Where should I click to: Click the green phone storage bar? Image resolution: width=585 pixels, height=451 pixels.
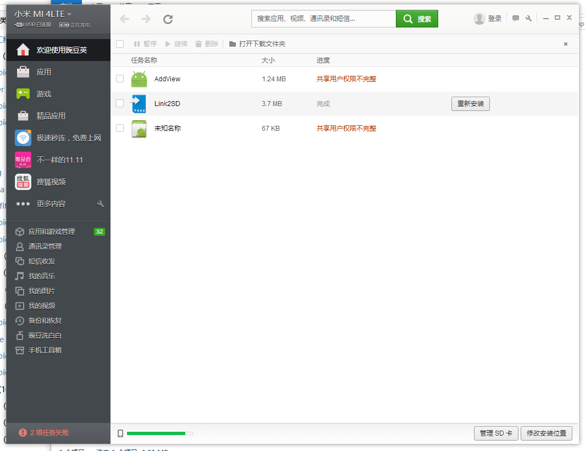pyautogui.click(x=159, y=433)
